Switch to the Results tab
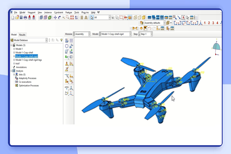The image size is (231, 154). [x=22, y=35]
